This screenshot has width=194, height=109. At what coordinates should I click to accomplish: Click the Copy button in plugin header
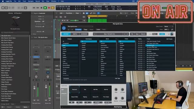[x=85, y=30]
